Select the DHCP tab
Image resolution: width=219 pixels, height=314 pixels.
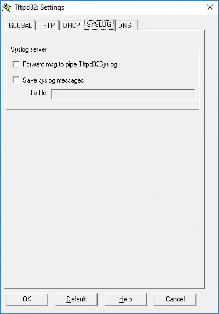pyautogui.click(x=72, y=25)
